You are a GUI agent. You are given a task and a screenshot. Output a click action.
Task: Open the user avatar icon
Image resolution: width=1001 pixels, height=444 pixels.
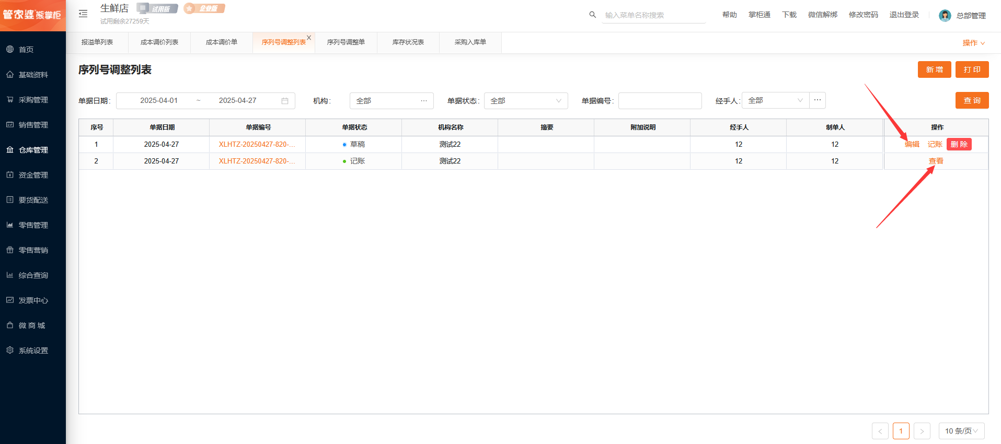tap(945, 16)
